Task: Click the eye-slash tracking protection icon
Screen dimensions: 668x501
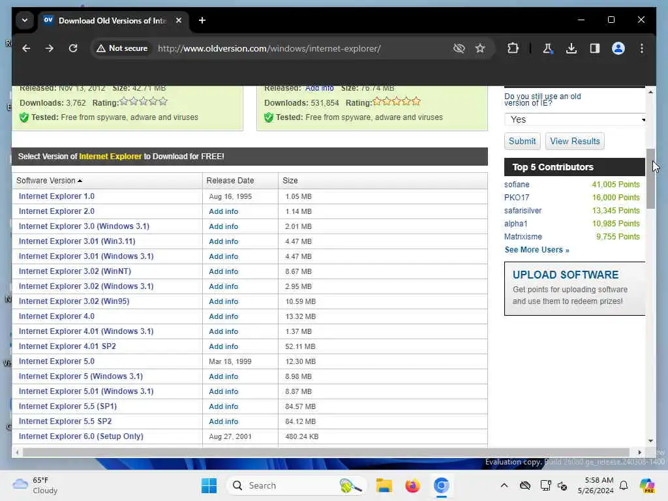Action: (x=459, y=48)
